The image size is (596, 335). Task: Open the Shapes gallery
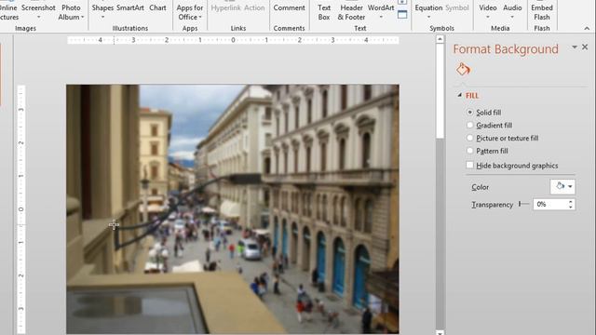tap(102, 12)
